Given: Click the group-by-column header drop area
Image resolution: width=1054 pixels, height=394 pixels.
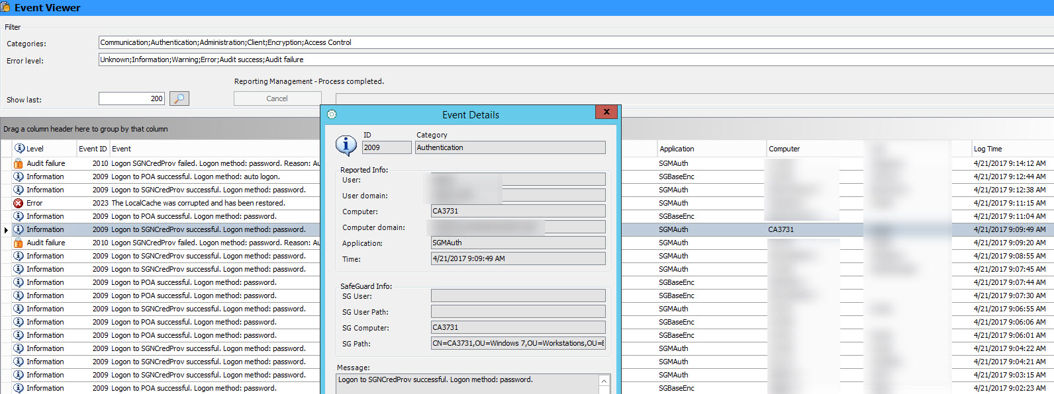Looking at the screenshot, I should pos(527,129).
